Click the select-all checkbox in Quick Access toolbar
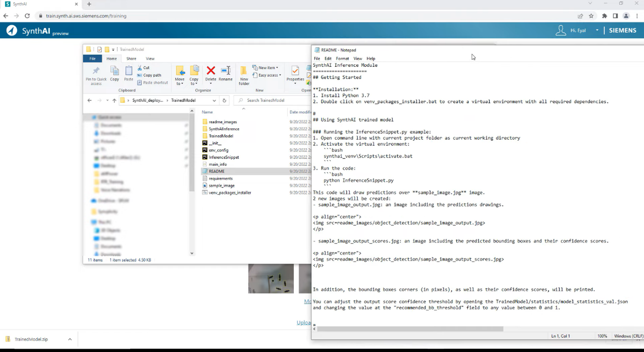The height and width of the screenshot is (352, 644). [x=99, y=49]
